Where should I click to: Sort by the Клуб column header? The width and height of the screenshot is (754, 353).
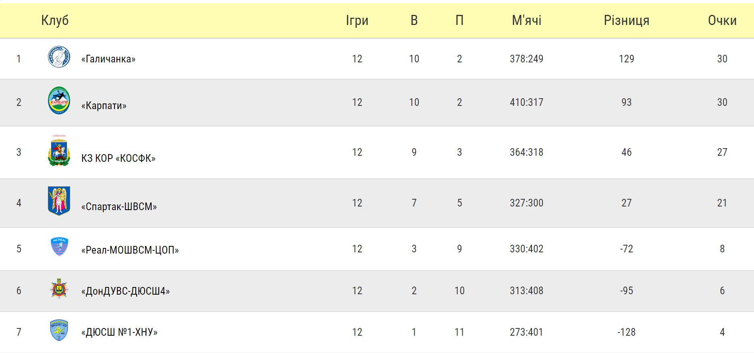tap(55, 20)
